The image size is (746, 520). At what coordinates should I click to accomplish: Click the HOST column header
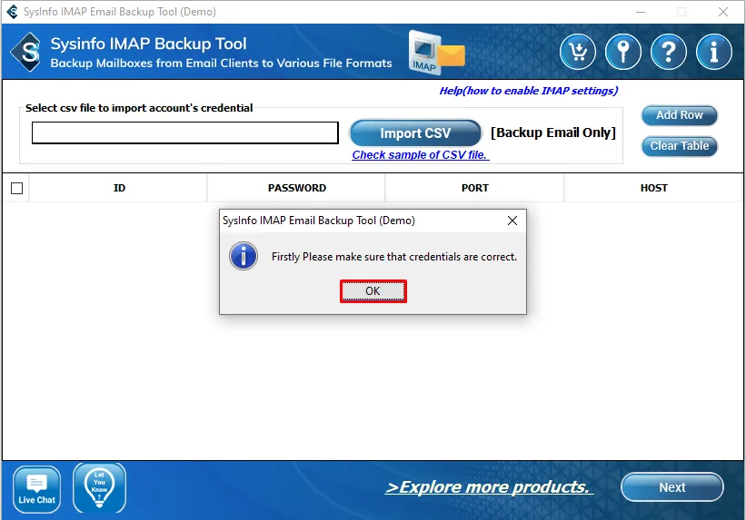(653, 188)
